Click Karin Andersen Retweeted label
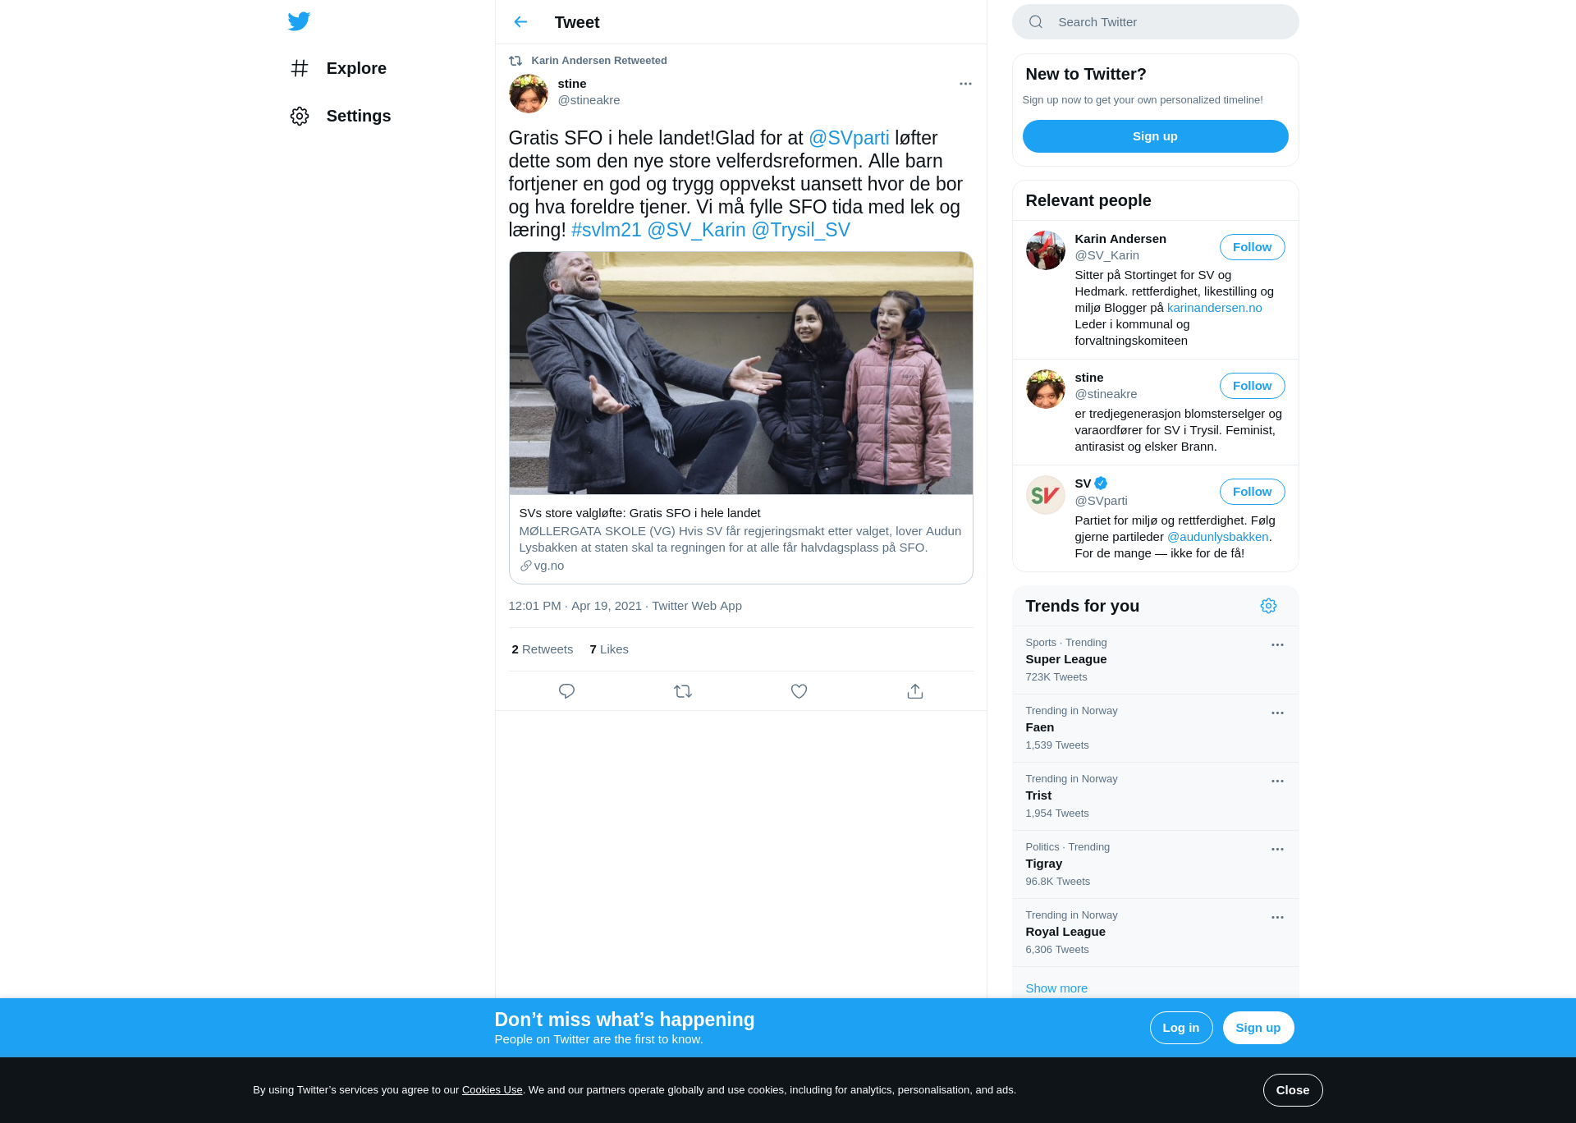This screenshot has height=1123, width=1576. (x=599, y=61)
